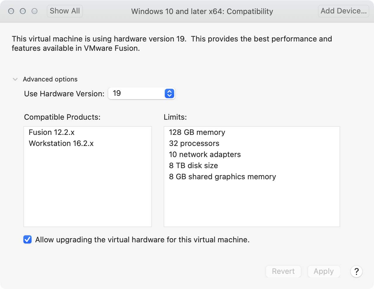Click Show All in the toolbar

pos(65,11)
